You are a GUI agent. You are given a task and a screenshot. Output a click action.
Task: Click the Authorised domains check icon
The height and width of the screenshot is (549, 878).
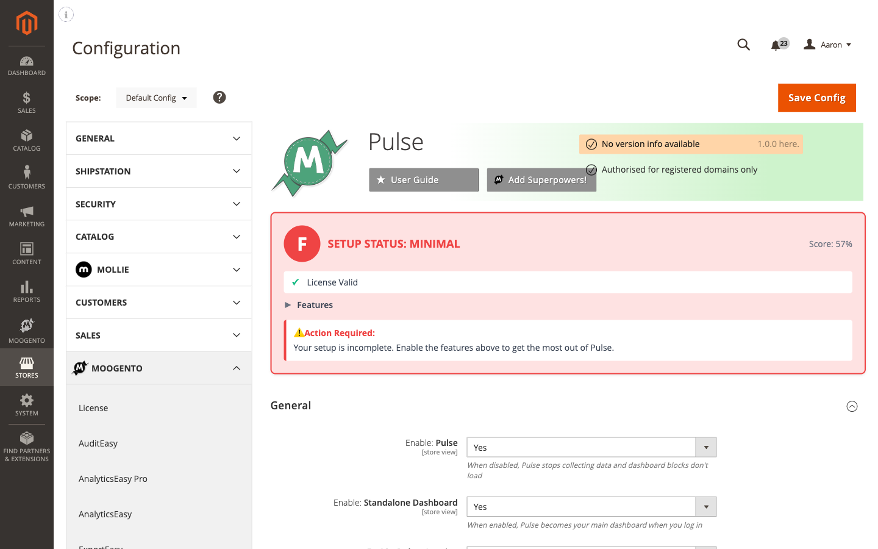click(x=591, y=170)
